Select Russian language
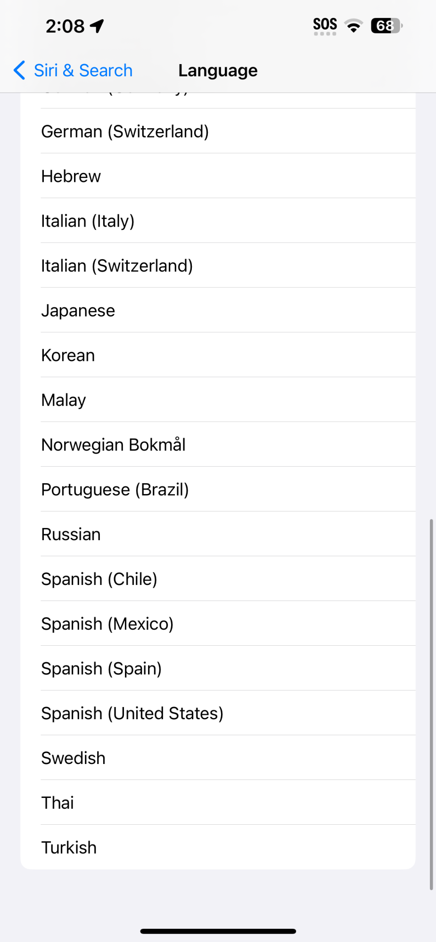 (71, 534)
